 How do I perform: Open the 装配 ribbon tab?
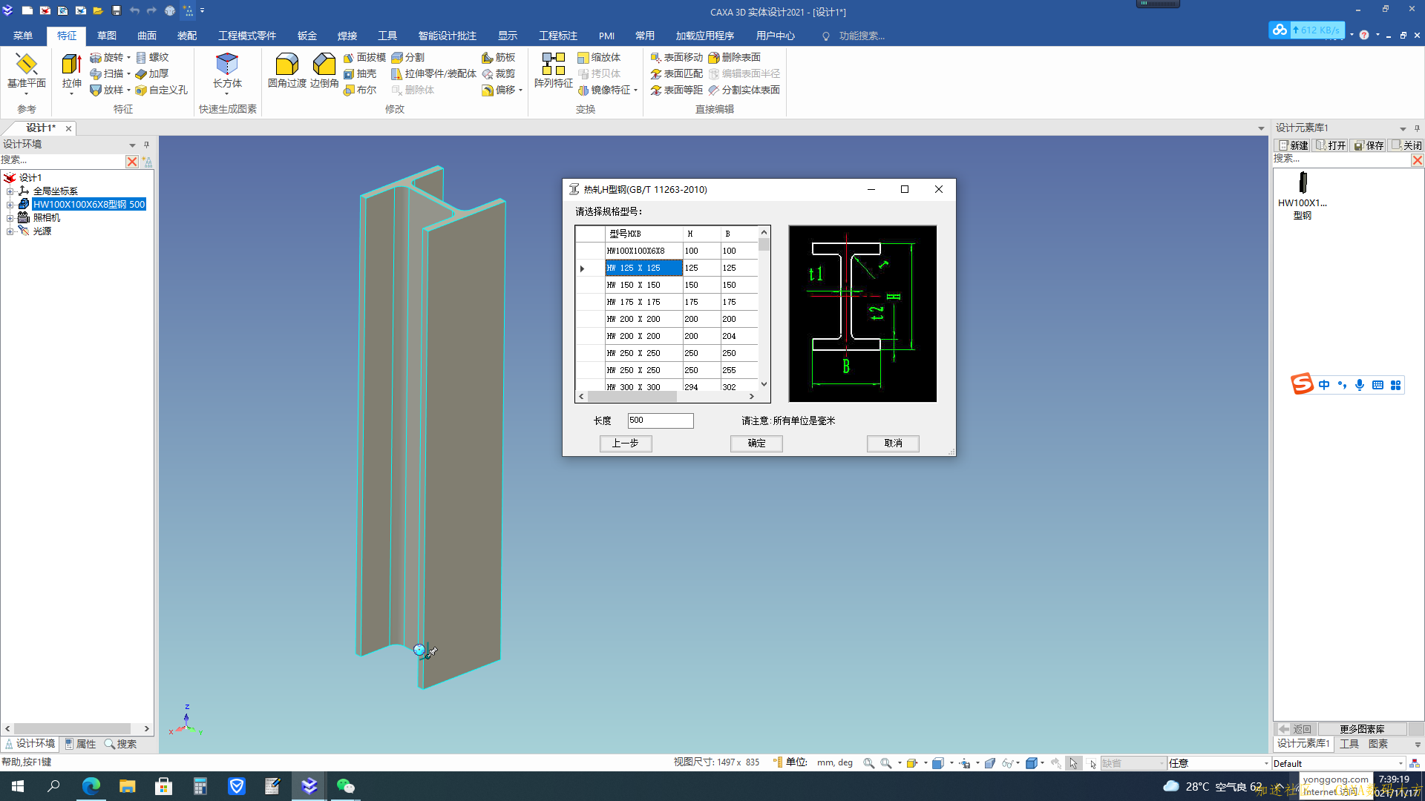(x=187, y=36)
